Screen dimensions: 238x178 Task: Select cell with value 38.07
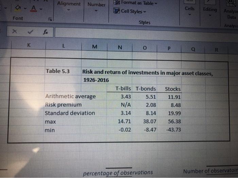[144, 121]
